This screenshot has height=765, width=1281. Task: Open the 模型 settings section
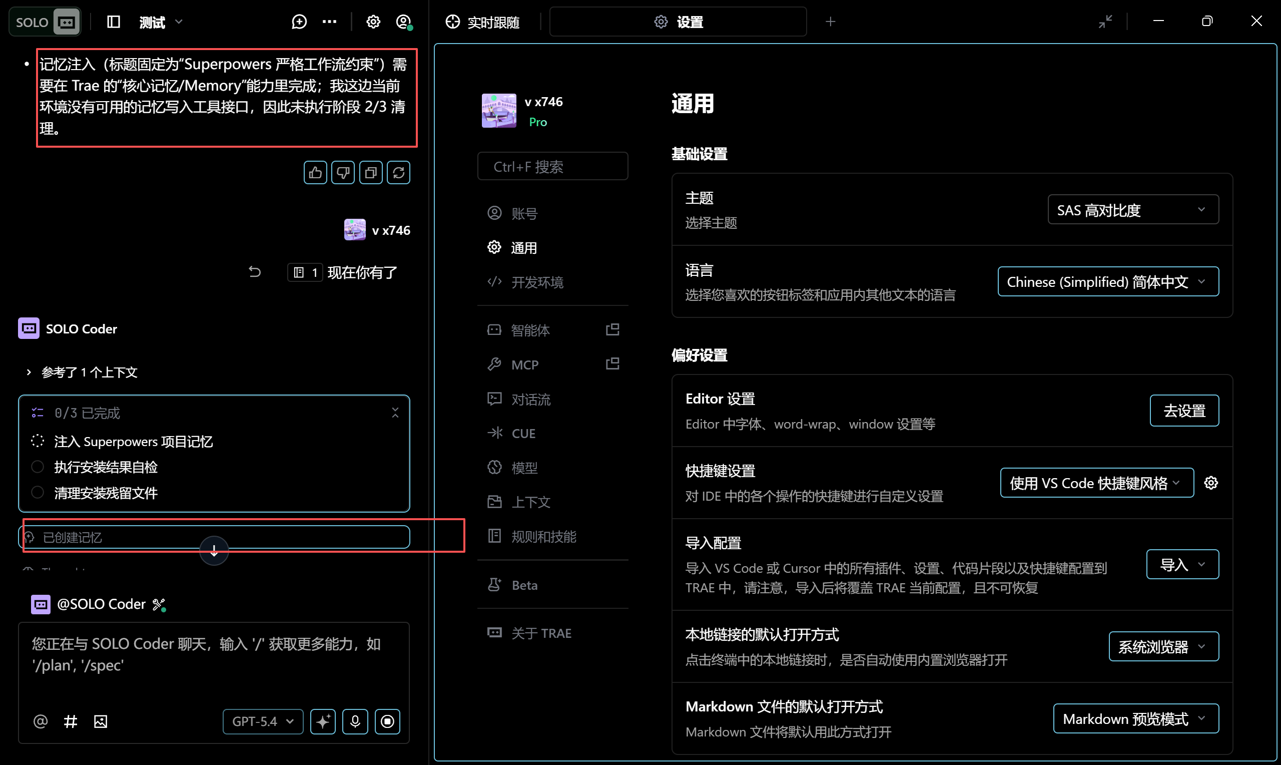(552, 468)
